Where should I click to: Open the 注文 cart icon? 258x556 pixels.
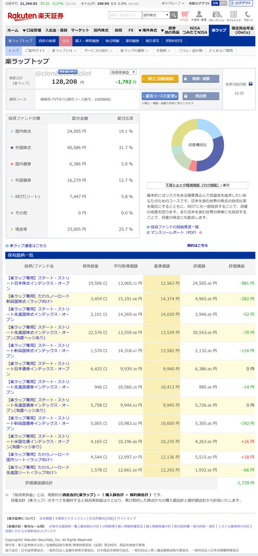pyautogui.click(x=185, y=16)
